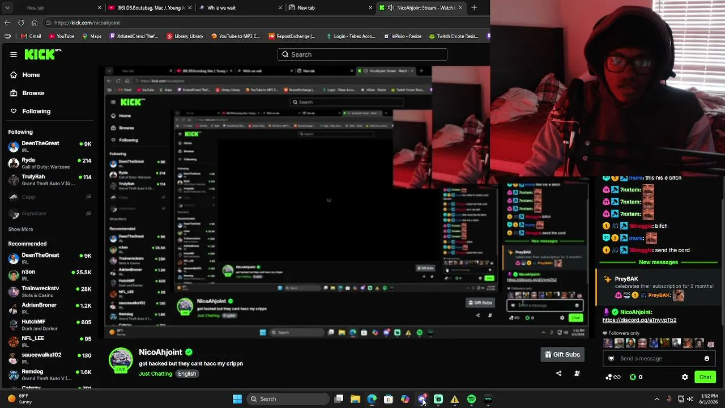Open File Explorer from the taskbar
The image size is (725, 408).
(355, 399)
